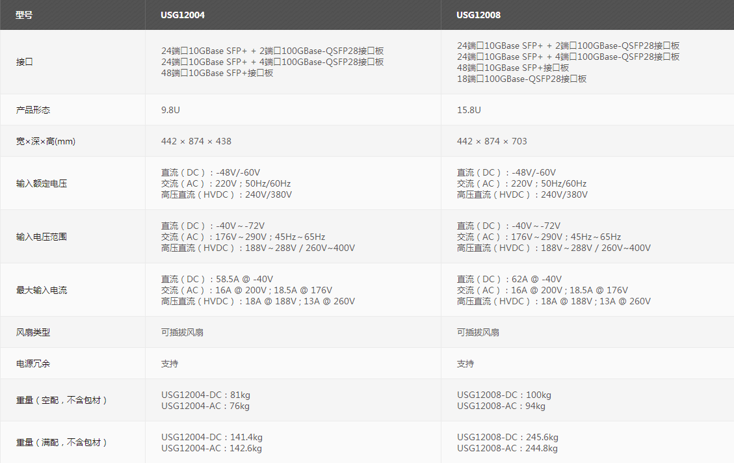Select the 输入额定电压 row label

pyautogui.click(x=41, y=183)
